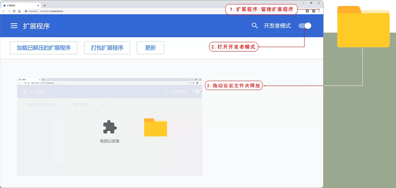396x188 pixels.
Task: Close the Chrome window
Action: pyautogui.click(x=319, y=3)
